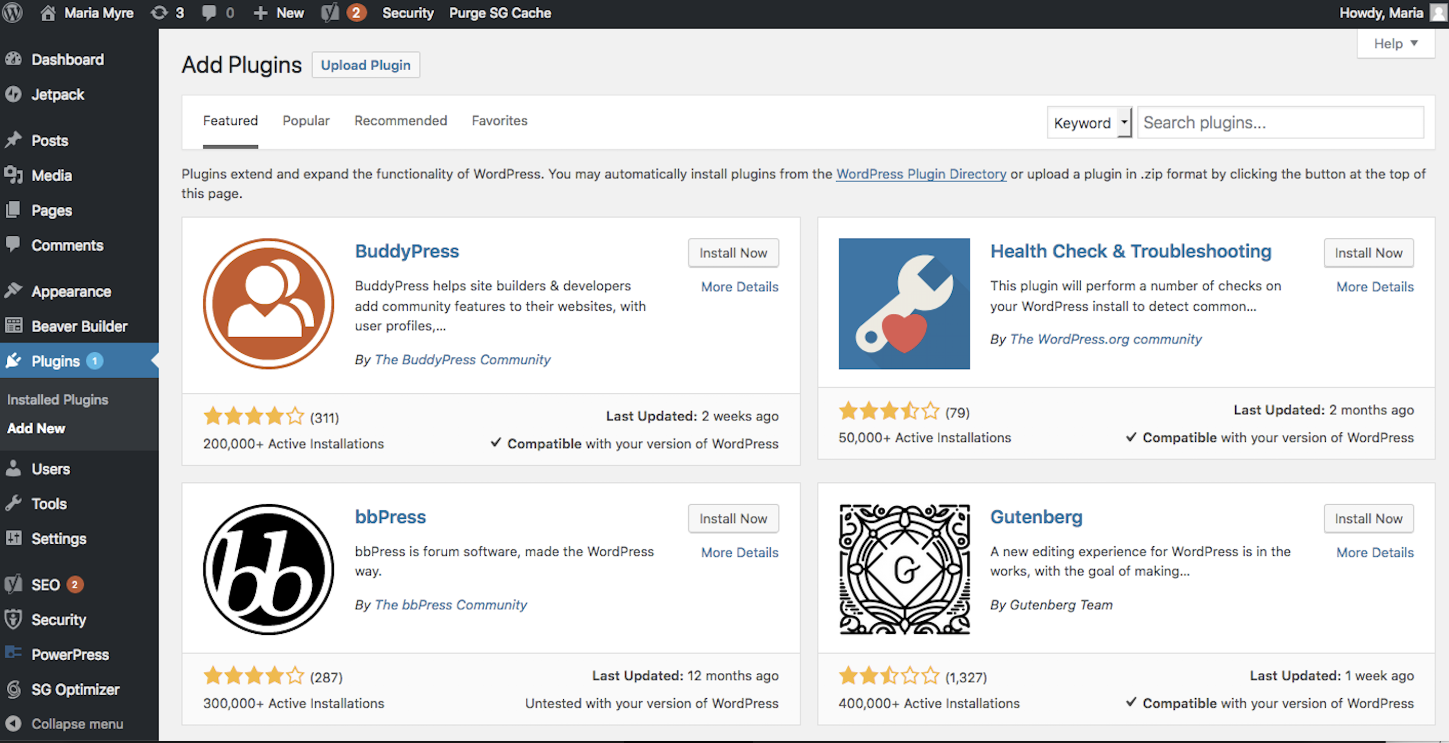
Task: Click the Dashboard gauge icon in sidebar
Action: click(x=14, y=59)
